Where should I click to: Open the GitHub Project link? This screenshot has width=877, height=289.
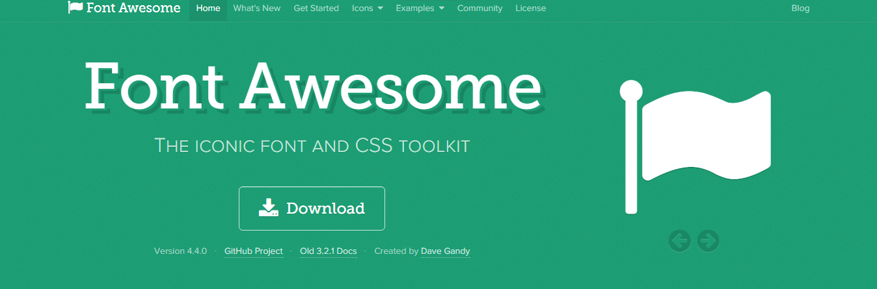coord(254,251)
